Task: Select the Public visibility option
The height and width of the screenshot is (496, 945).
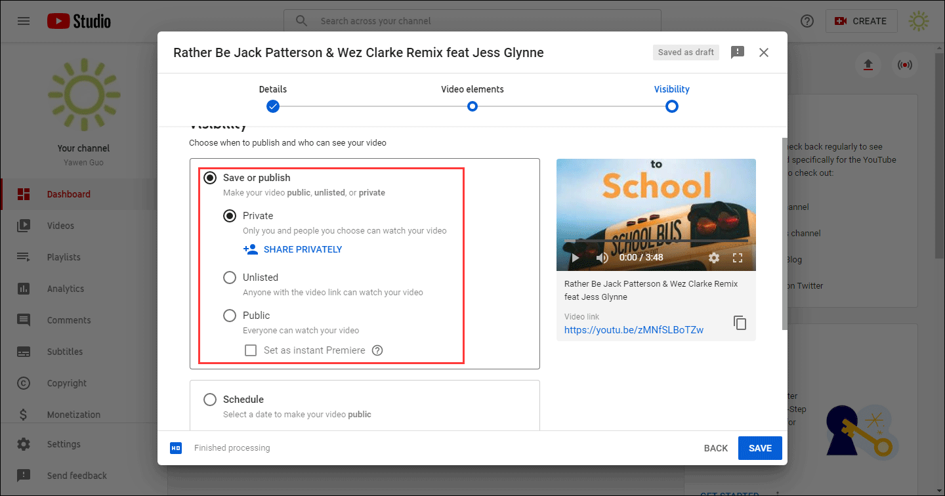Action: [230, 316]
